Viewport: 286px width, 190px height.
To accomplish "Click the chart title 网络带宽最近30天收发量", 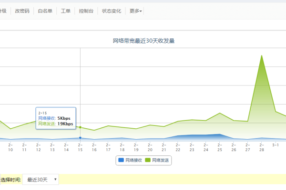I will click(x=143, y=41).
